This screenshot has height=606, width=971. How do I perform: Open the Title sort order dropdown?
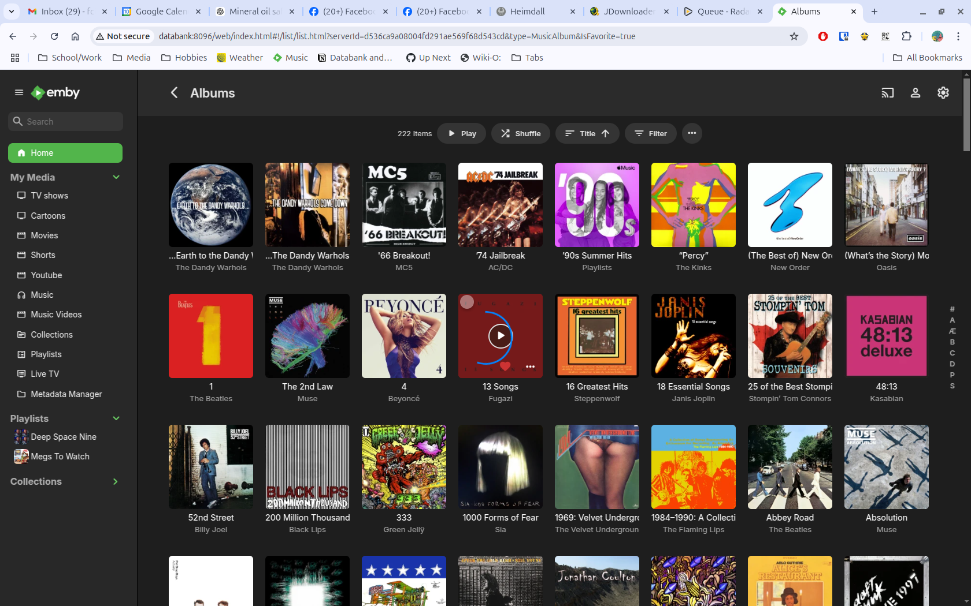[x=587, y=133]
